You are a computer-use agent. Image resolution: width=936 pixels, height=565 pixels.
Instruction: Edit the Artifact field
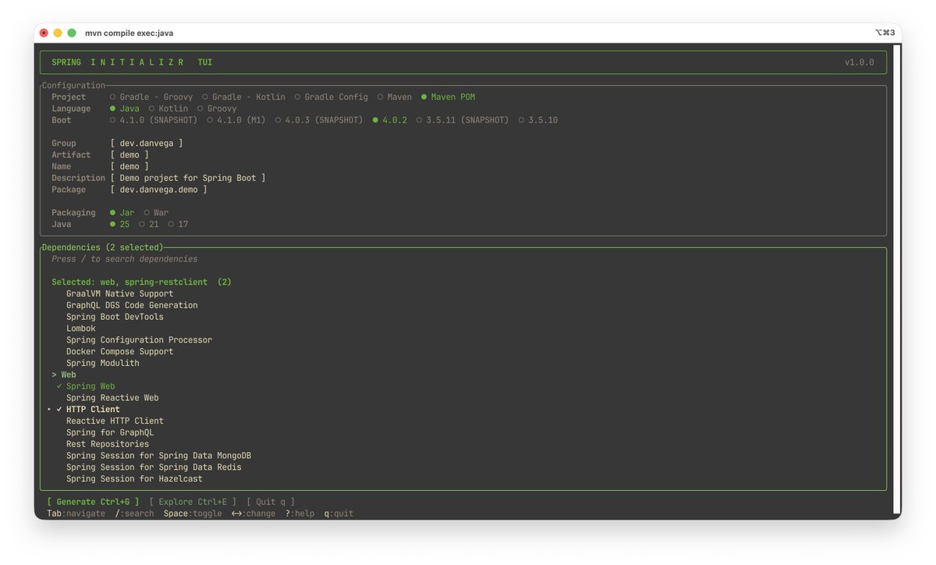pos(129,155)
